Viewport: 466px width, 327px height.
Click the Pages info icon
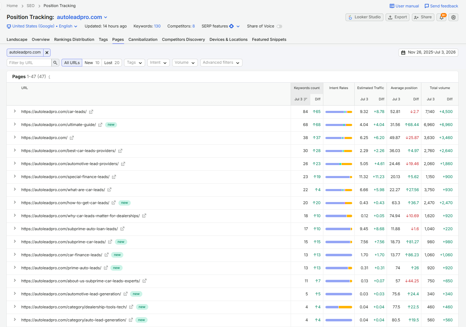(49, 77)
